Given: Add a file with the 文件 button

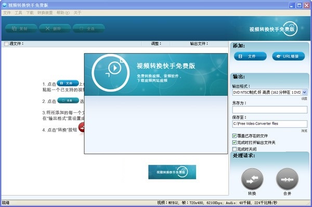Looking at the screenshot, I should (x=250, y=56).
